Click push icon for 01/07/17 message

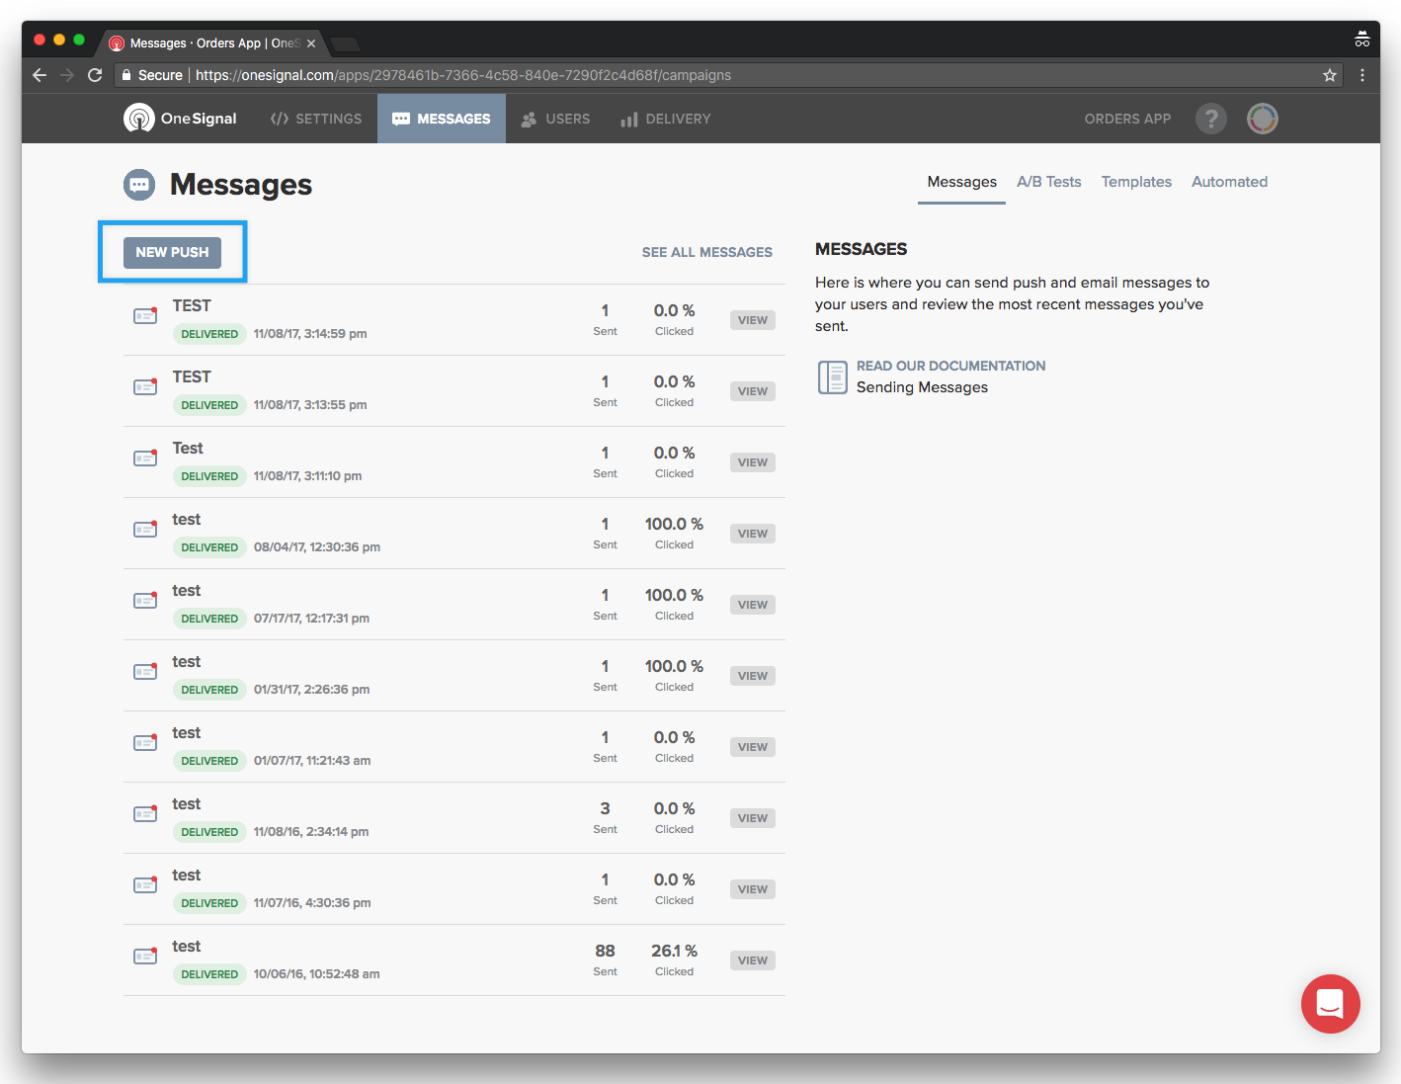[x=146, y=743]
